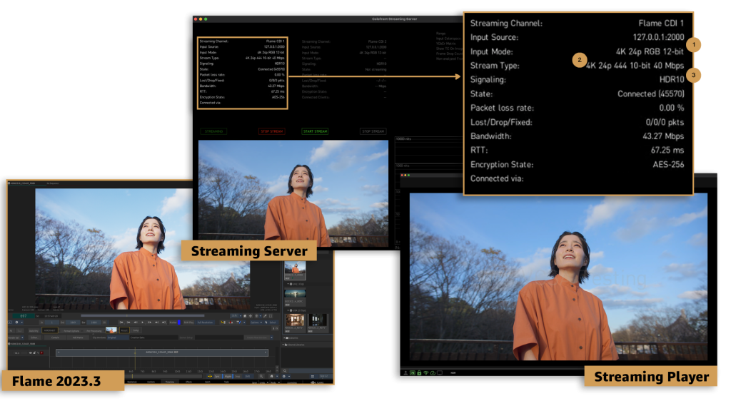This screenshot has height=411, width=731.
Task: Toggle the eye visibility icon on the timeline track
Action: (x=31, y=352)
